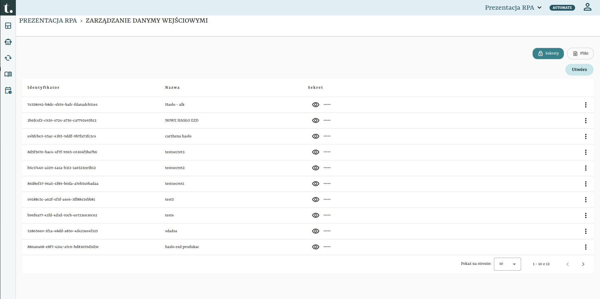Reveal the secret for NOWE HASŁO EZD
This screenshot has width=600, height=299.
pyautogui.click(x=316, y=121)
